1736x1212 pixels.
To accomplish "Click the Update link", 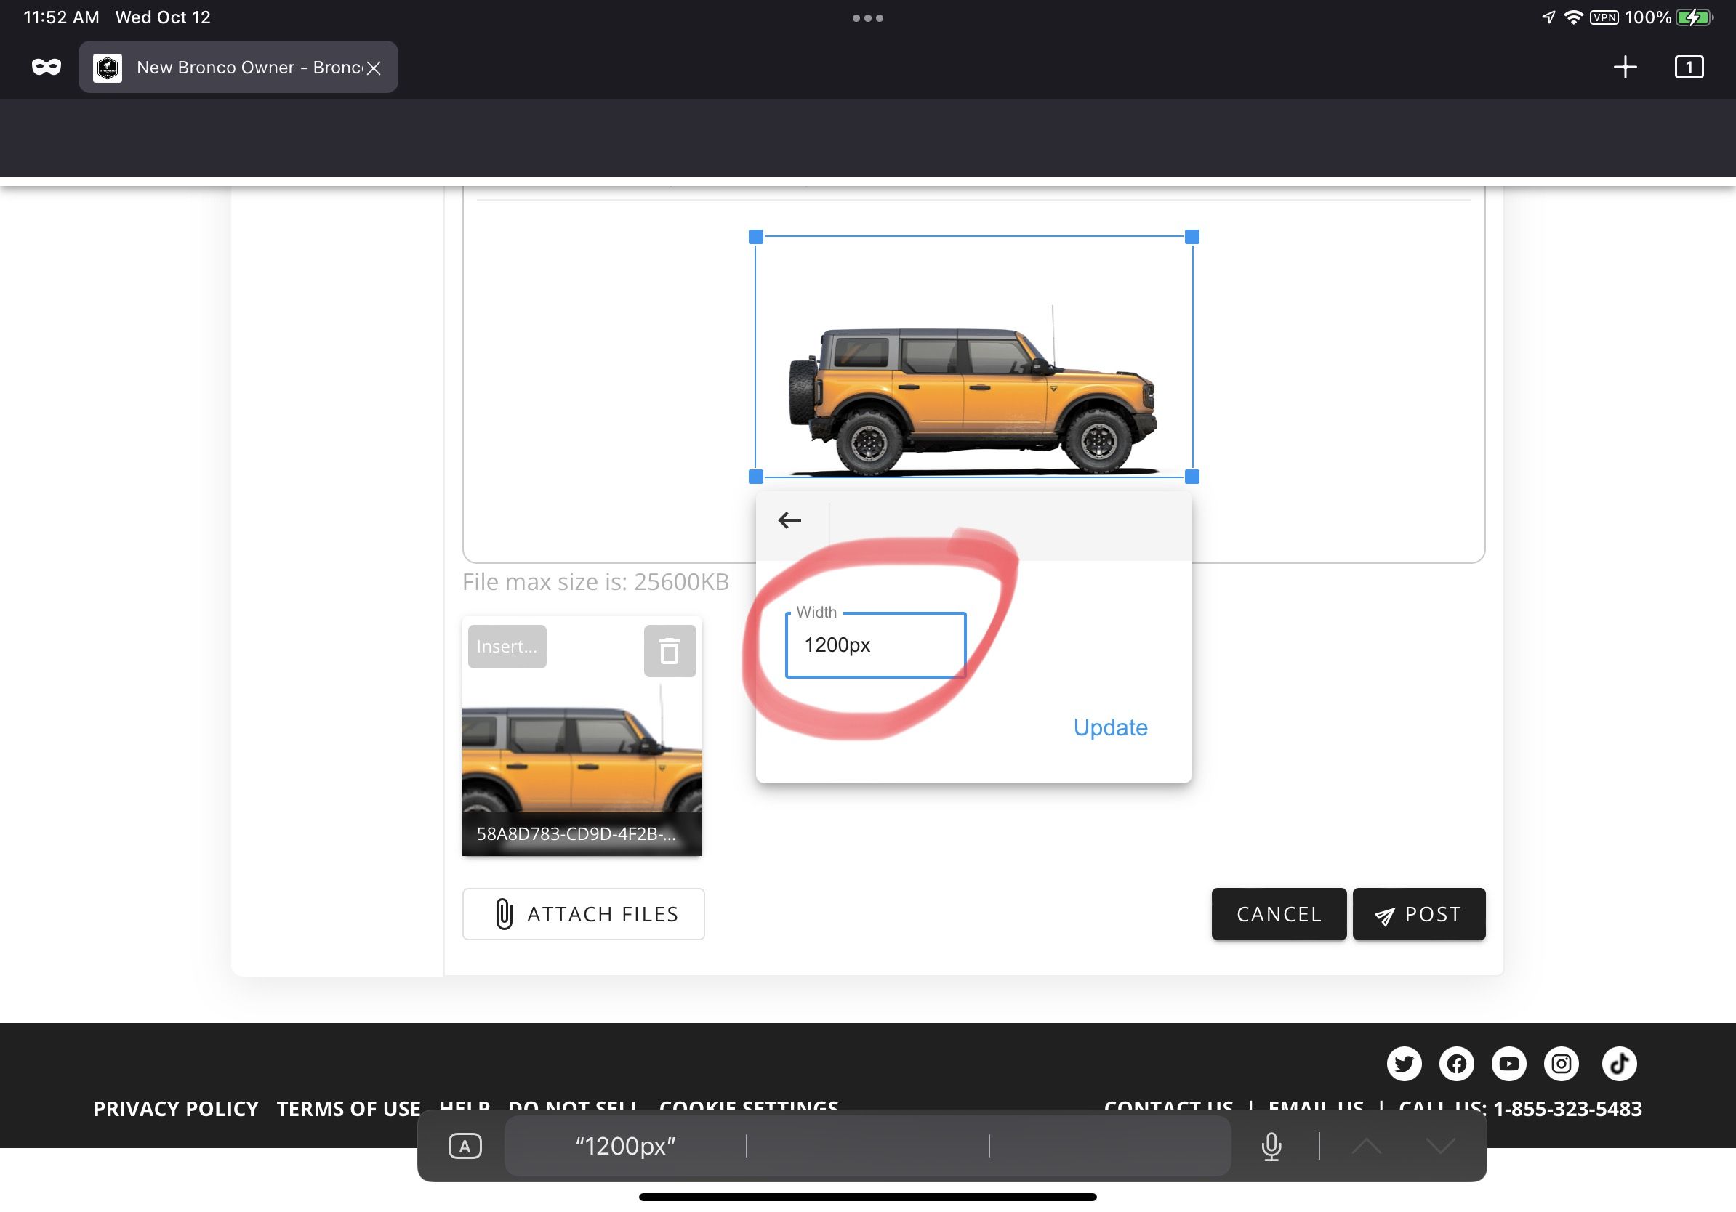I will [1110, 727].
